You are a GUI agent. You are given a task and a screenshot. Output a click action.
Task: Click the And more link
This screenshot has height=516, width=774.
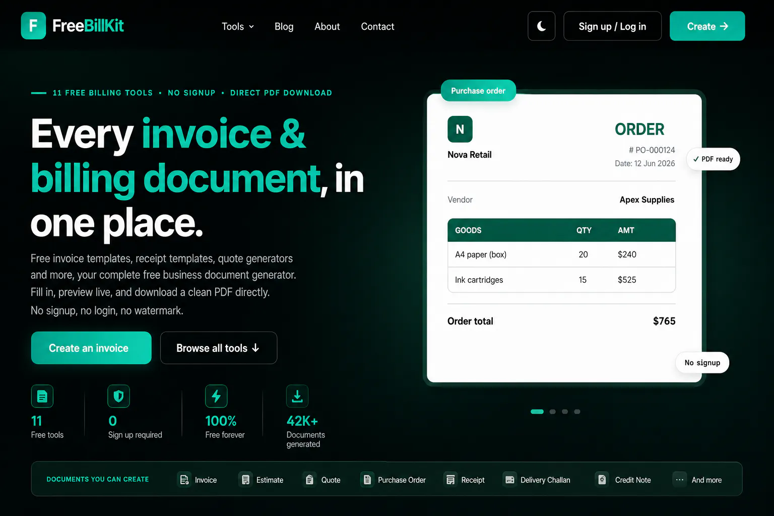click(706, 480)
